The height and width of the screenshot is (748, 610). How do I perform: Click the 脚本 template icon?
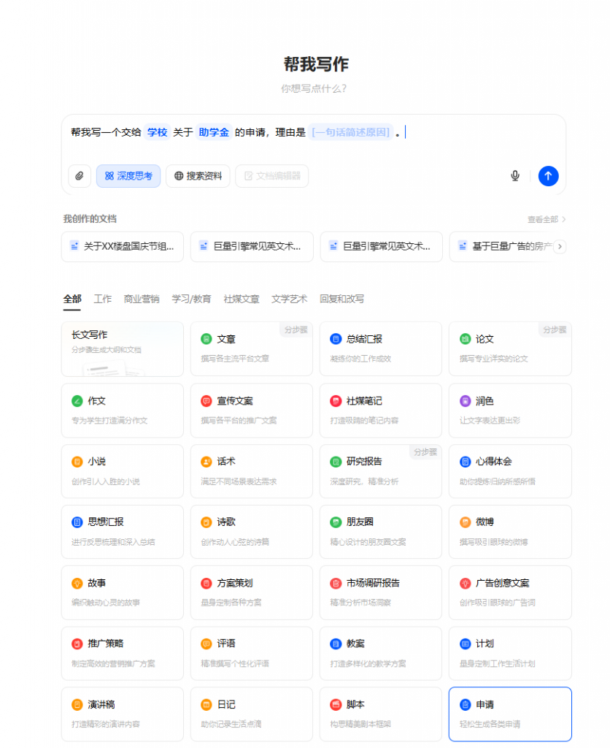click(336, 705)
